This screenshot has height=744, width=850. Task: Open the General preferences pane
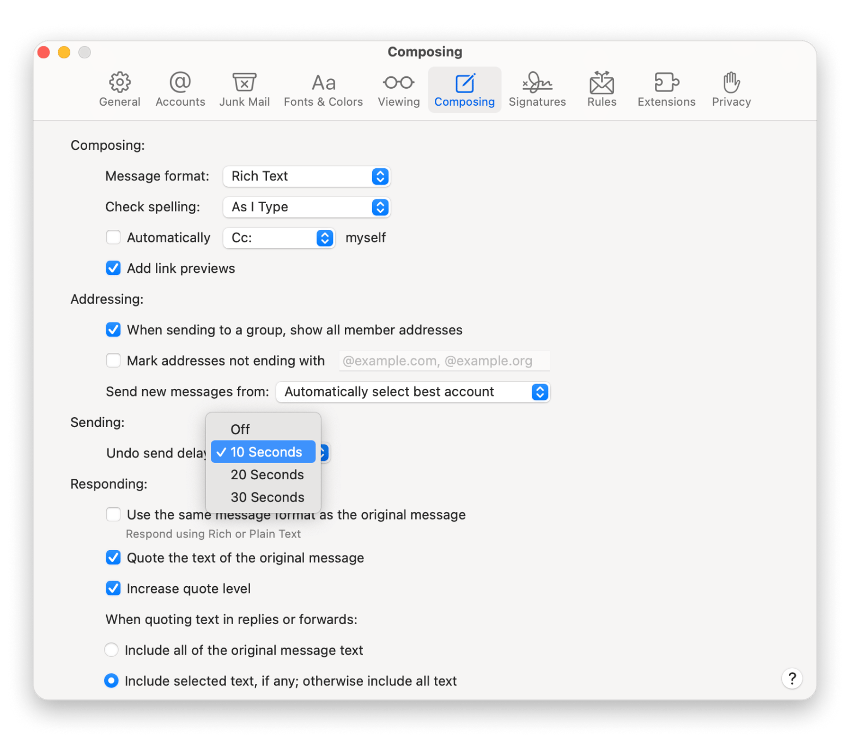(x=119, y=90)
